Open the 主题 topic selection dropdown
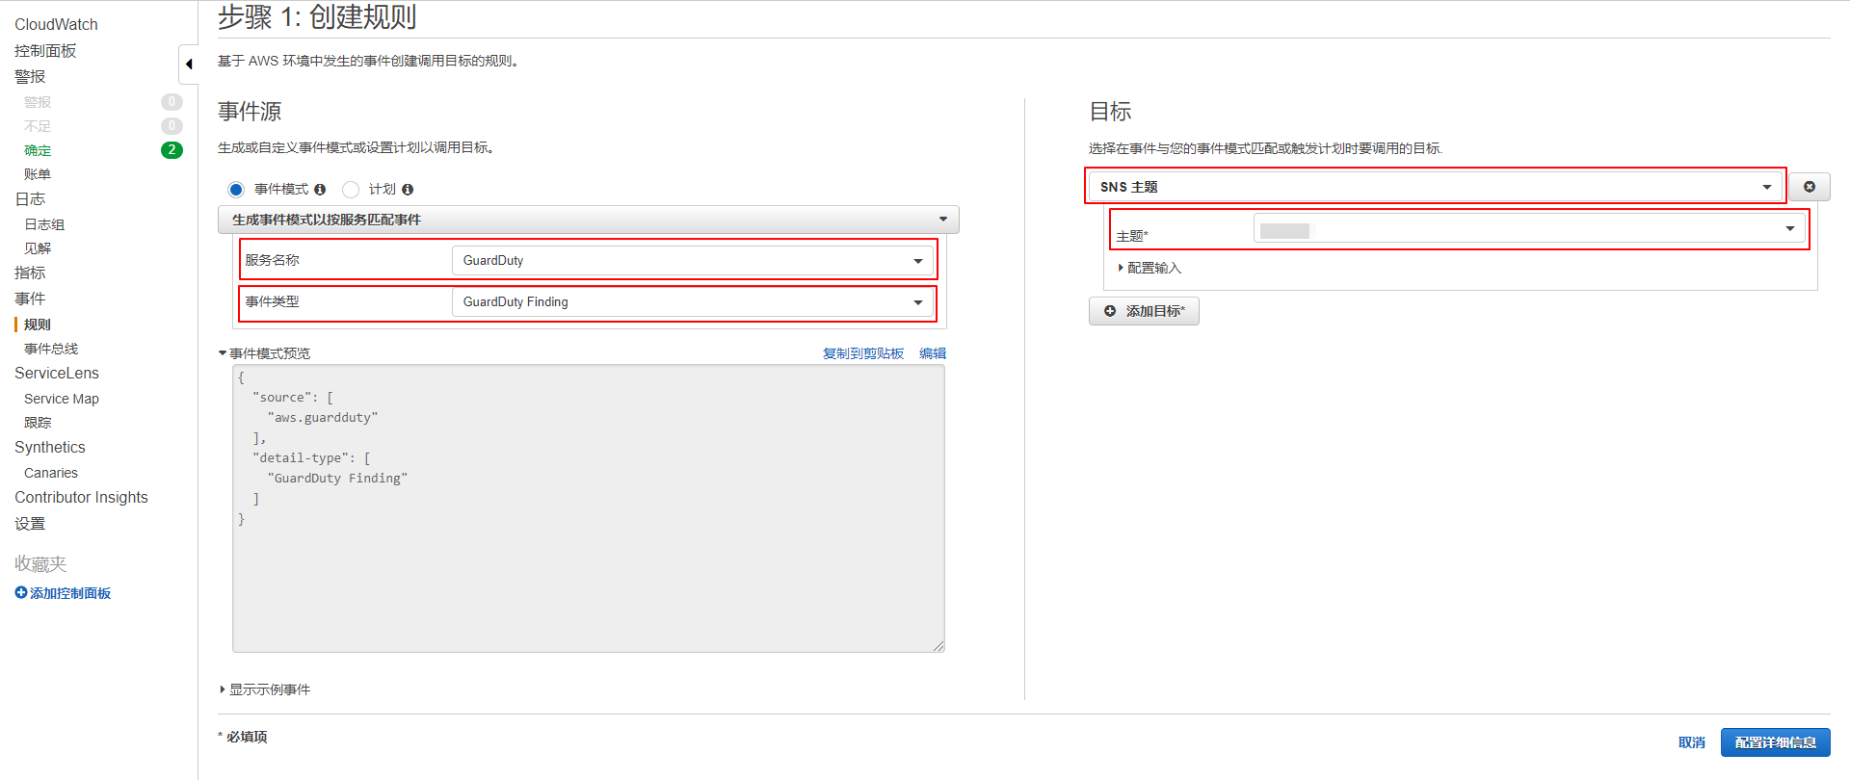 [x=1529, y=229]
